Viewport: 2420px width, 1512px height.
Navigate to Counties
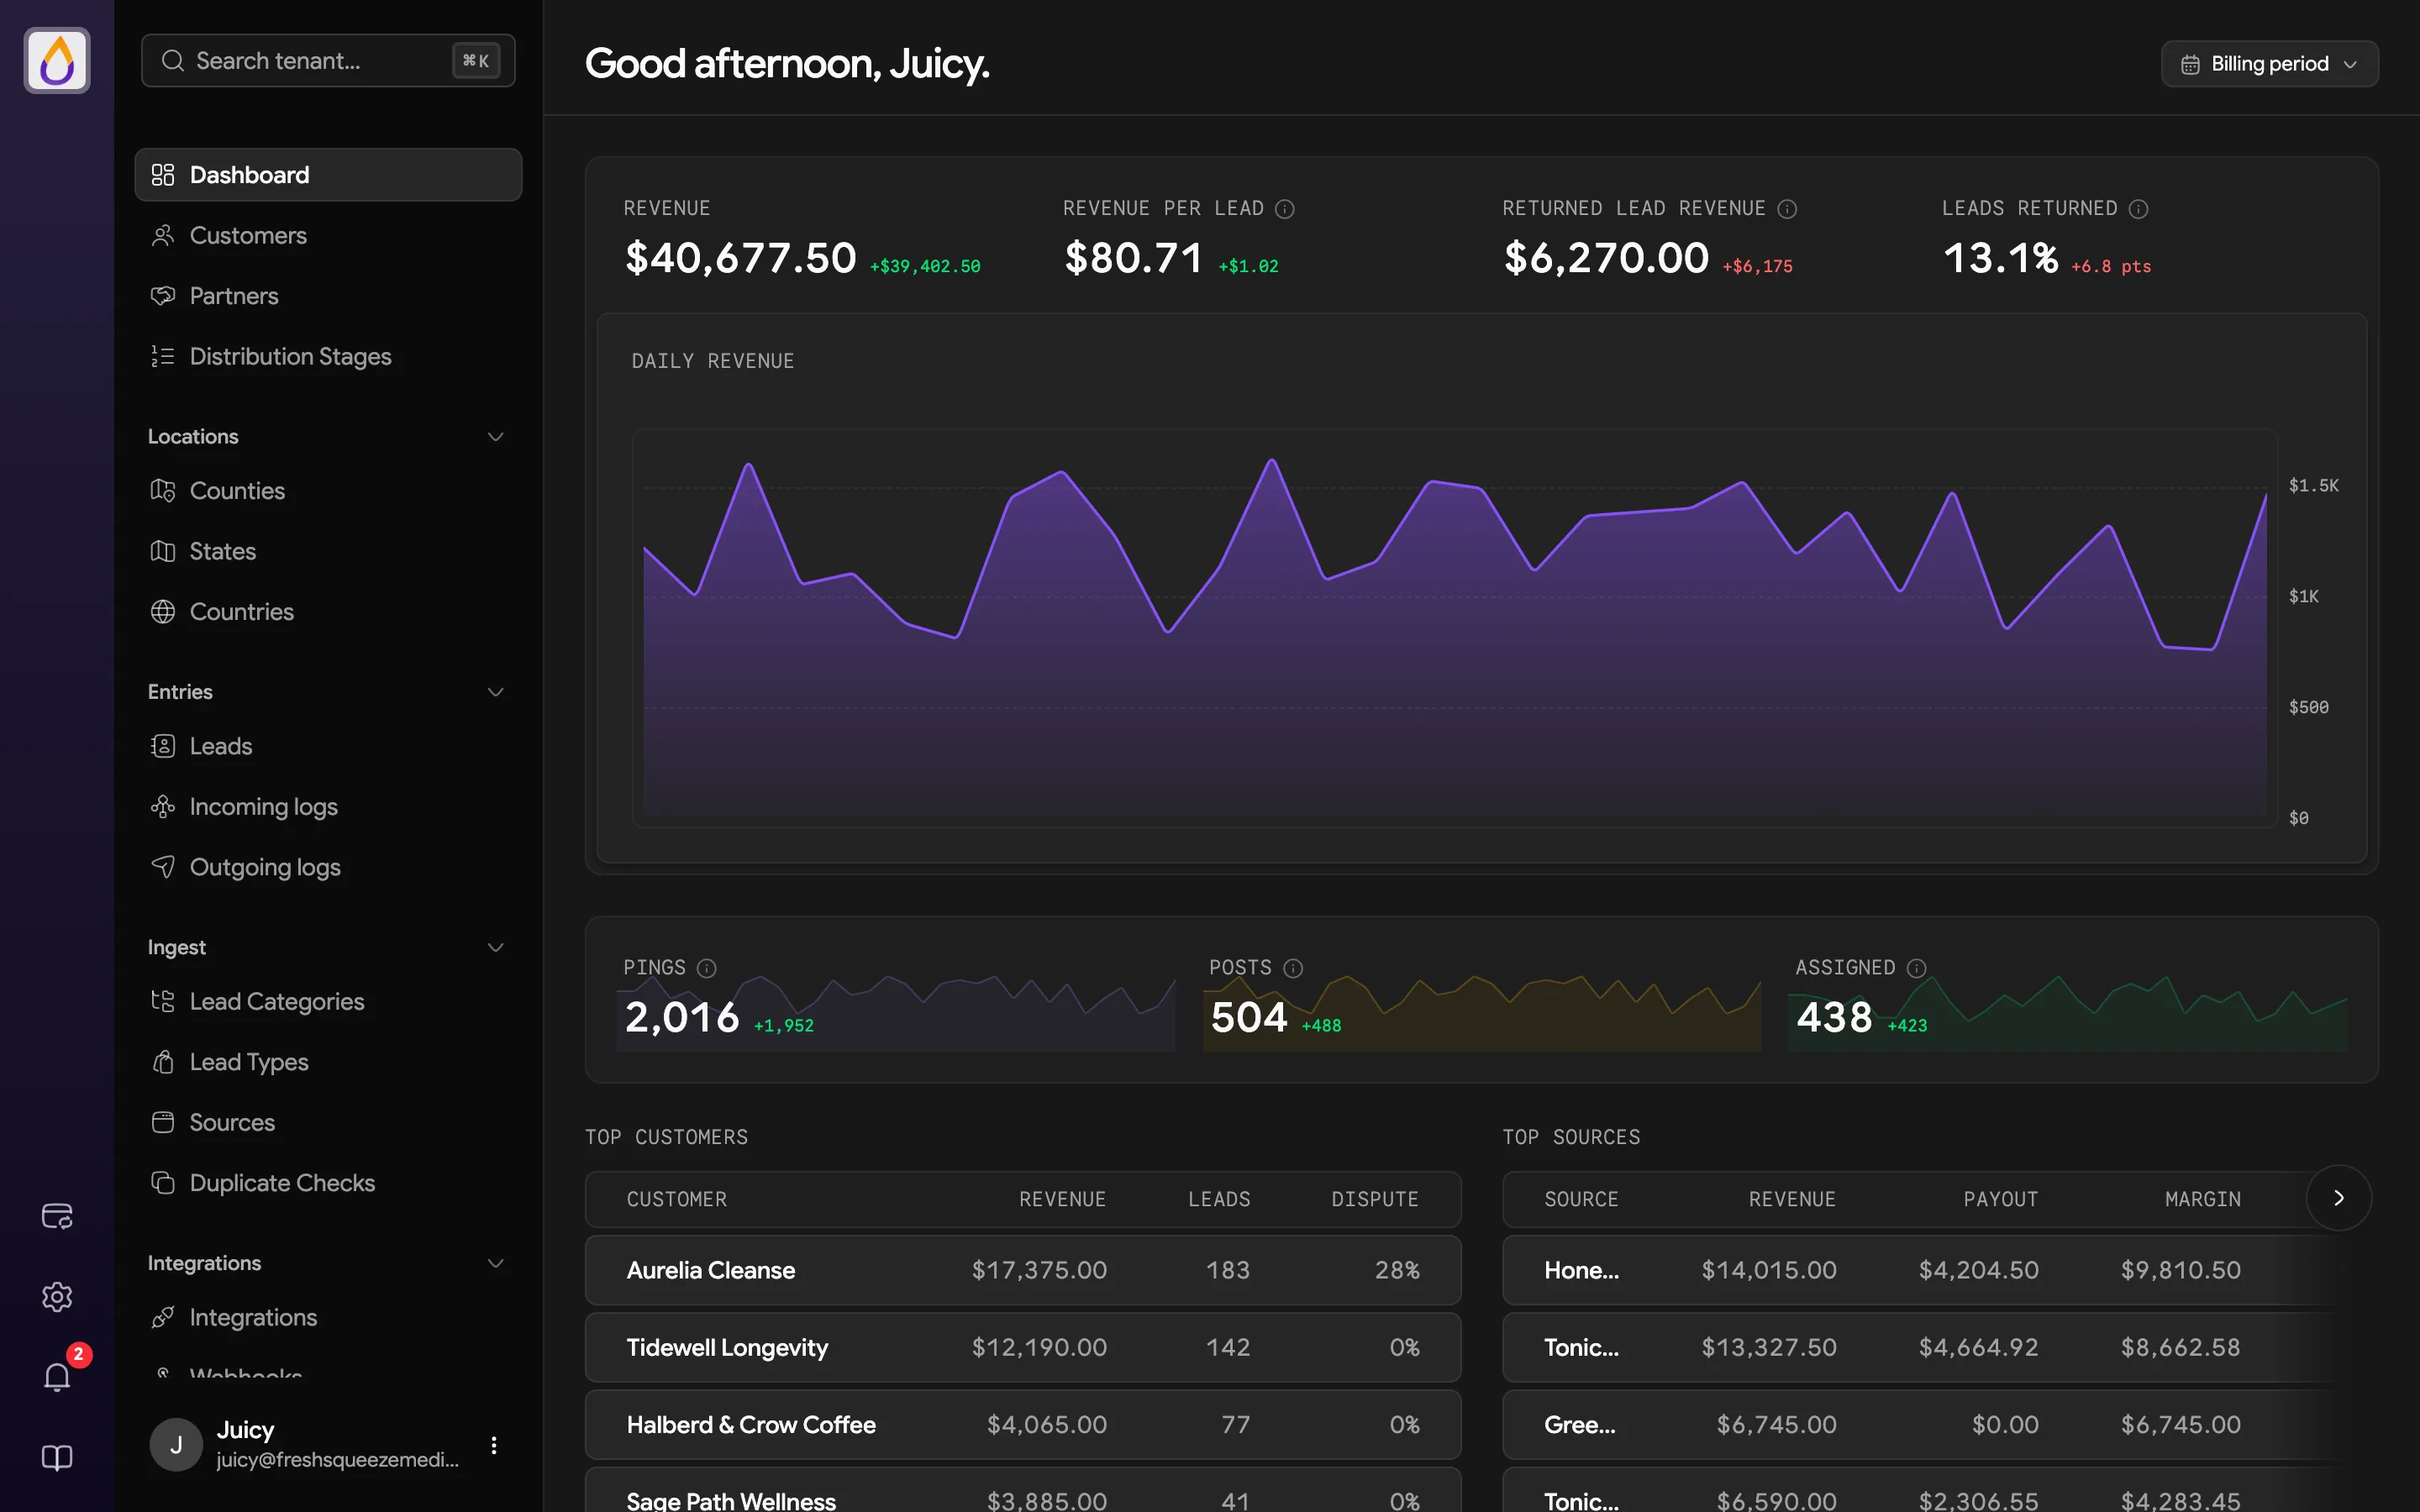point(328,491)
